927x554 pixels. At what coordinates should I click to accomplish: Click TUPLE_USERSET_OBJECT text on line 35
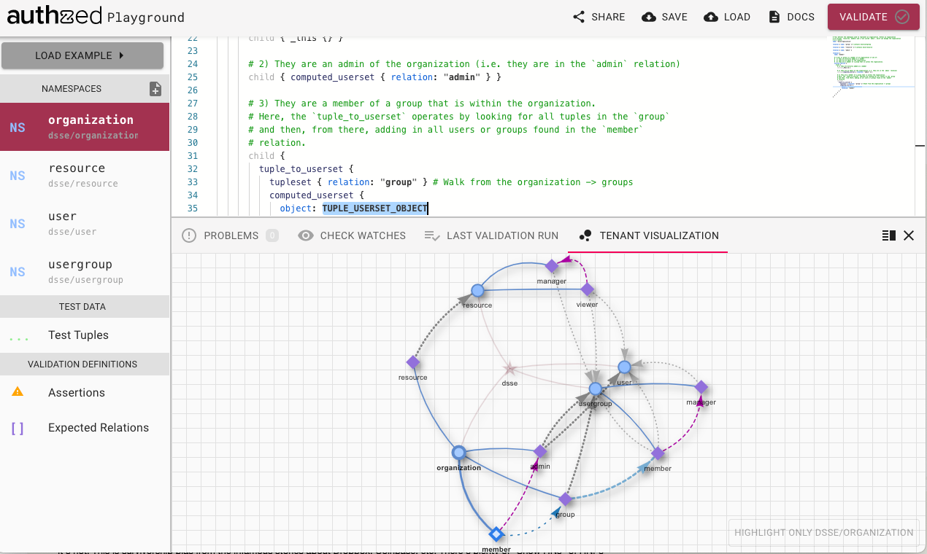[x=375, y=208]
